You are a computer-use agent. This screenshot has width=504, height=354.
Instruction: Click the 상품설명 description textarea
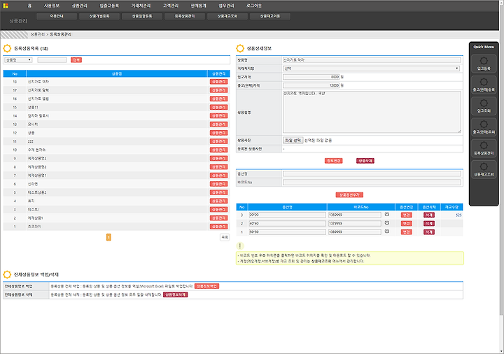pyautogui.click(x=372, y=112)
